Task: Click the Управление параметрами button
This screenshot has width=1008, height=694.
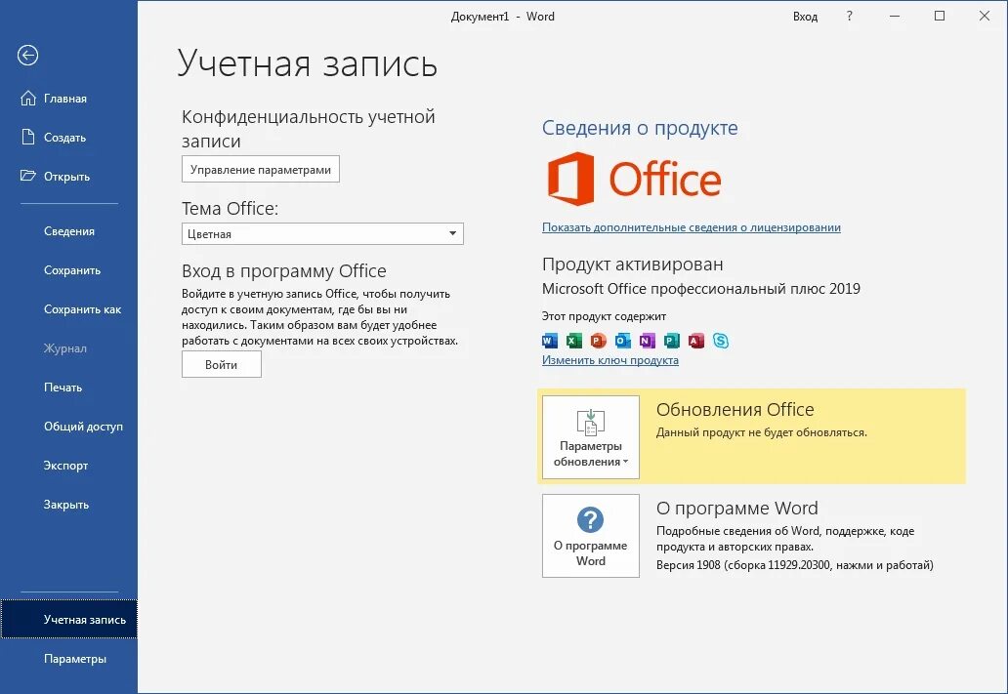Action: 261,169
